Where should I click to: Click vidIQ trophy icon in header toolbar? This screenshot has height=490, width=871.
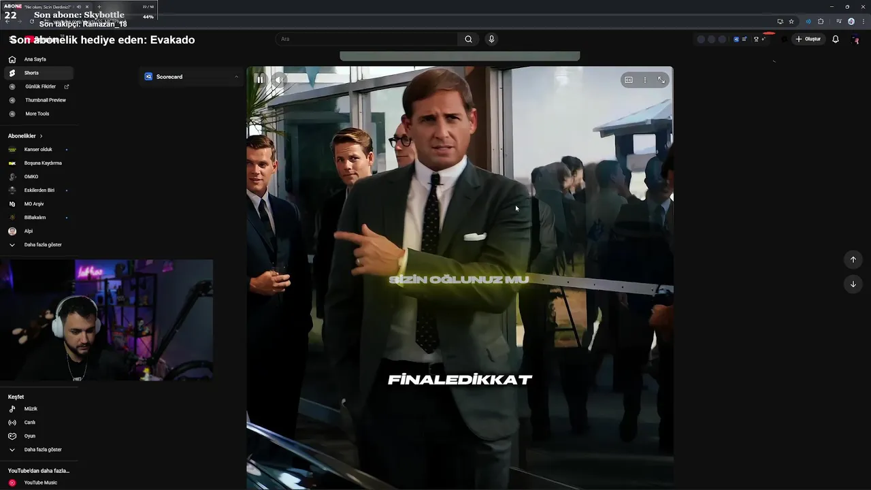click(x=756, y=39)
